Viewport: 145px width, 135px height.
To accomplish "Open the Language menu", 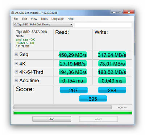I will 57,19.
